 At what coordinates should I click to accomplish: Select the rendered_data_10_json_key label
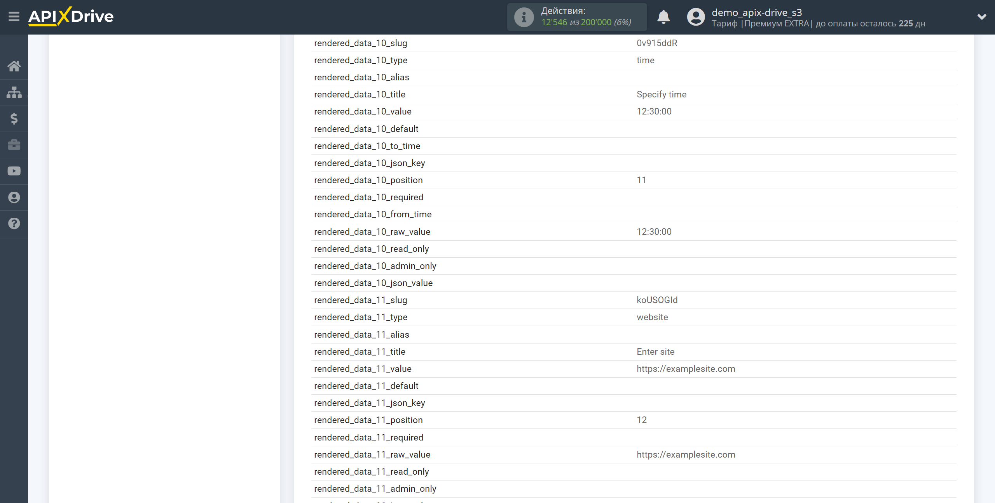tap(369, 163)
